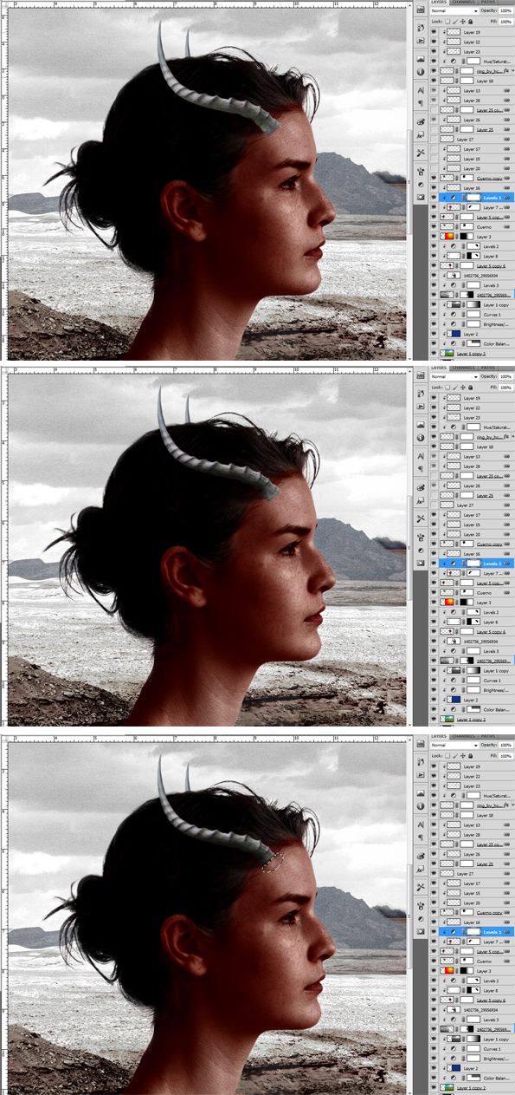This screenshot has height=1095, width=515.
Task: Click Layer 3 orange gradient thumbnail, top screenshot
Action: [x=447, y=237]
